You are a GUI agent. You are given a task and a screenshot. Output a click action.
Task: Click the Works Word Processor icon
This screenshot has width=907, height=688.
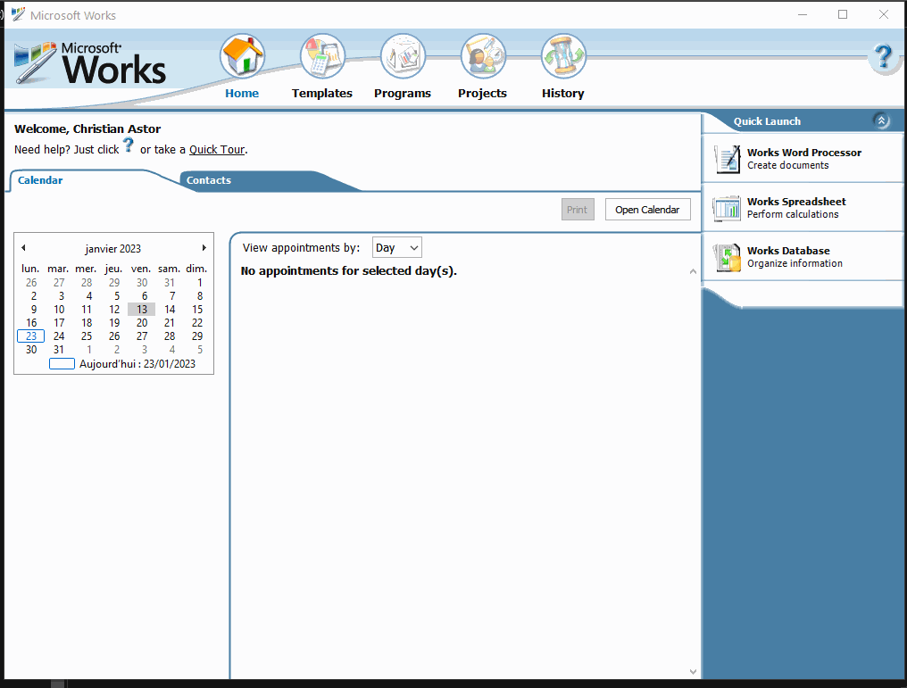tap(727, 159)
